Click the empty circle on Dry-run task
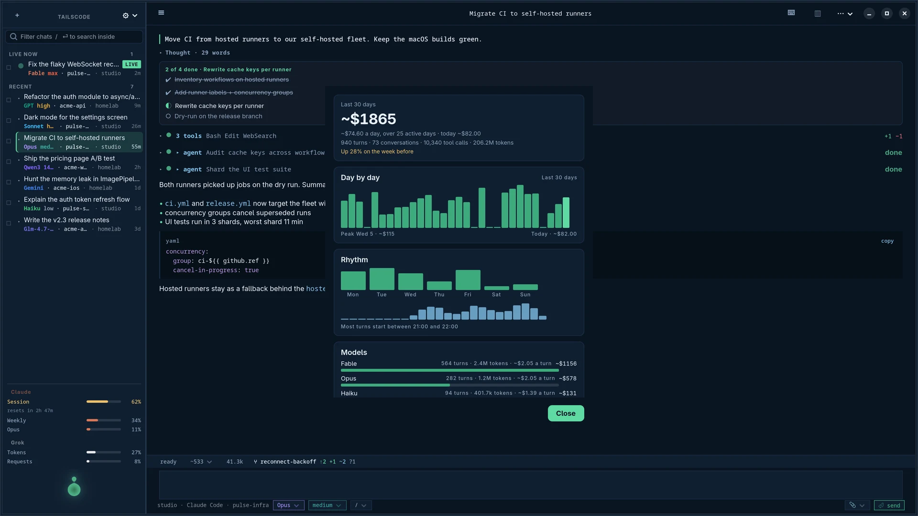918x516 pixels. click(x=168, y=116)
